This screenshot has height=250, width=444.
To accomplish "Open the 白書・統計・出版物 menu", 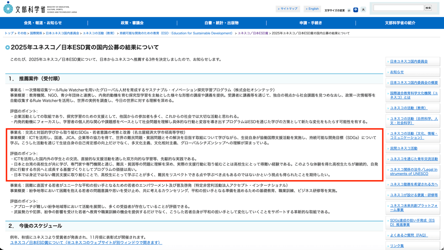I will (x=222, y=23).
